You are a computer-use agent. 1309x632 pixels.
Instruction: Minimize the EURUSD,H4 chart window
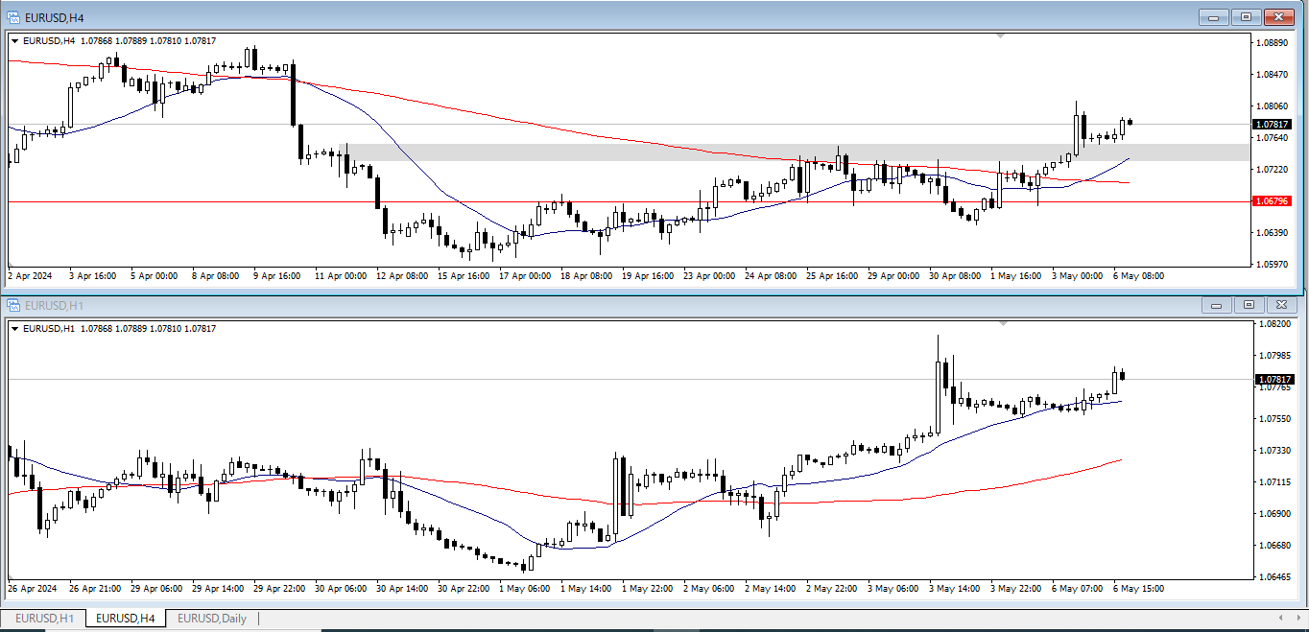click(1214, 16)
